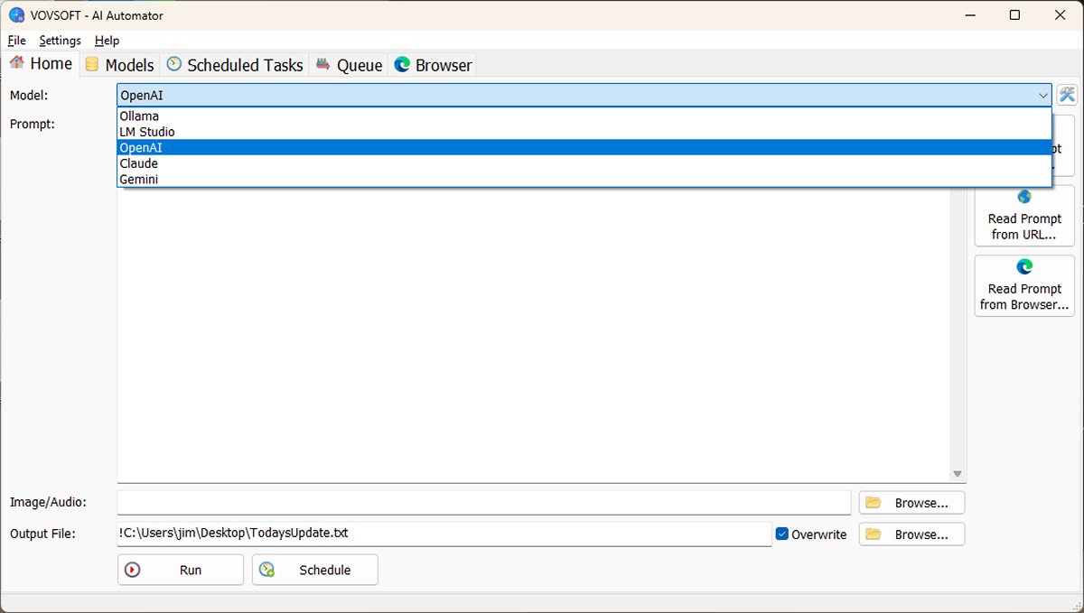Toggle the Overwrite checkbox
The width and height of the screenshot is (1084, 613).
pos(782,534)
